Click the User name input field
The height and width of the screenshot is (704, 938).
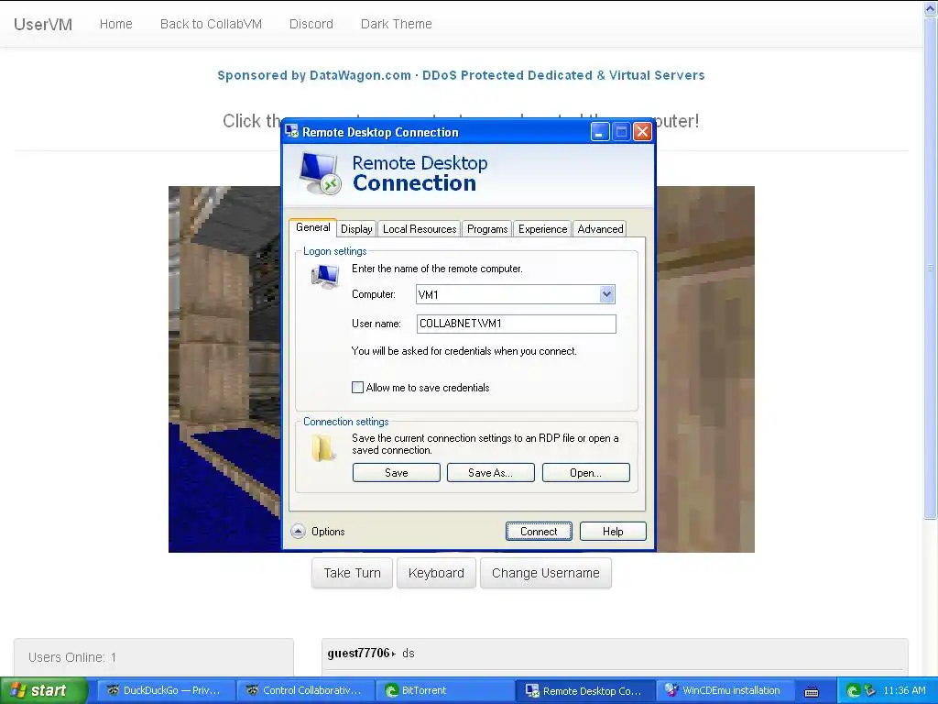click(x=517, y=324)
